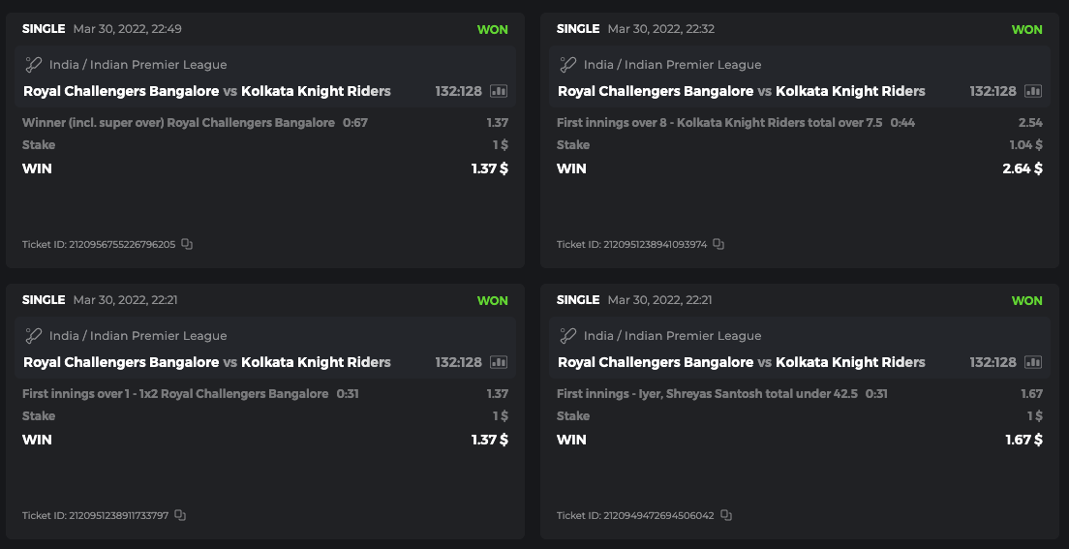Open Indian Premier League link on 22:32 bet

tap(673, 65)
